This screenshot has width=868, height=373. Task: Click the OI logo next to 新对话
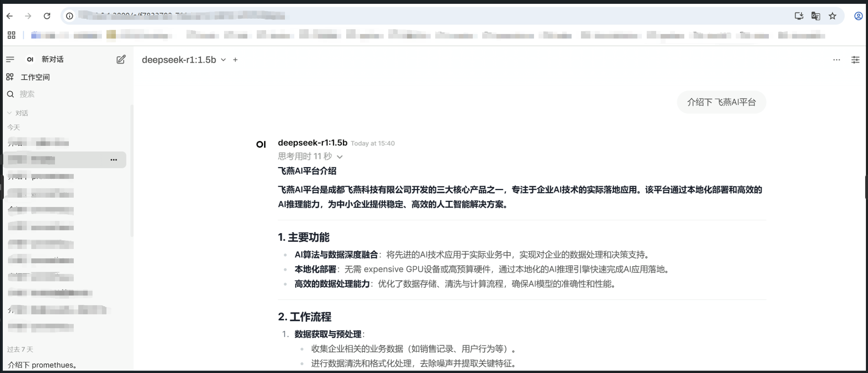[x=30, y=59]
